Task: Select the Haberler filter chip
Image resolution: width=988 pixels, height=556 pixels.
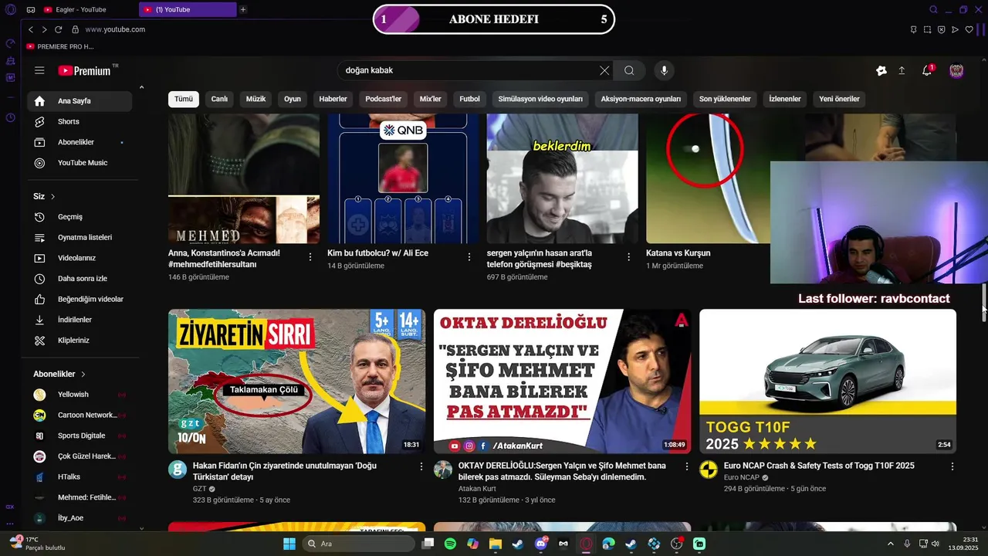Action: pos(333,99)
